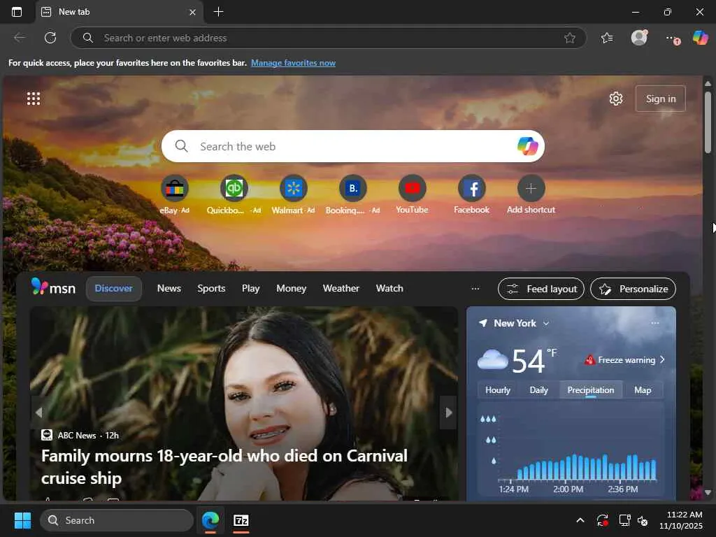
Task: Open Copilot sidebar icon in toolbar
Action: 700,38
